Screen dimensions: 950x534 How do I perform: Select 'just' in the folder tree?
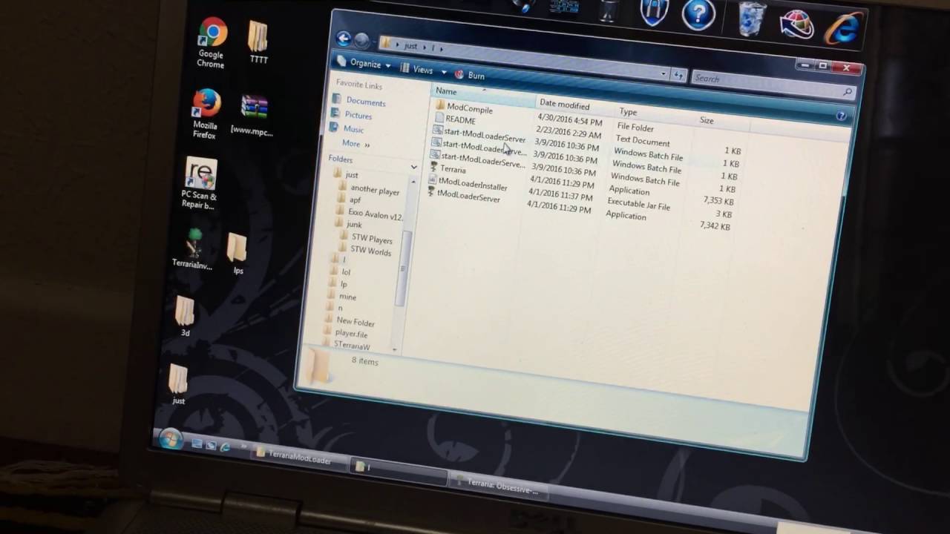coord(346,175)
